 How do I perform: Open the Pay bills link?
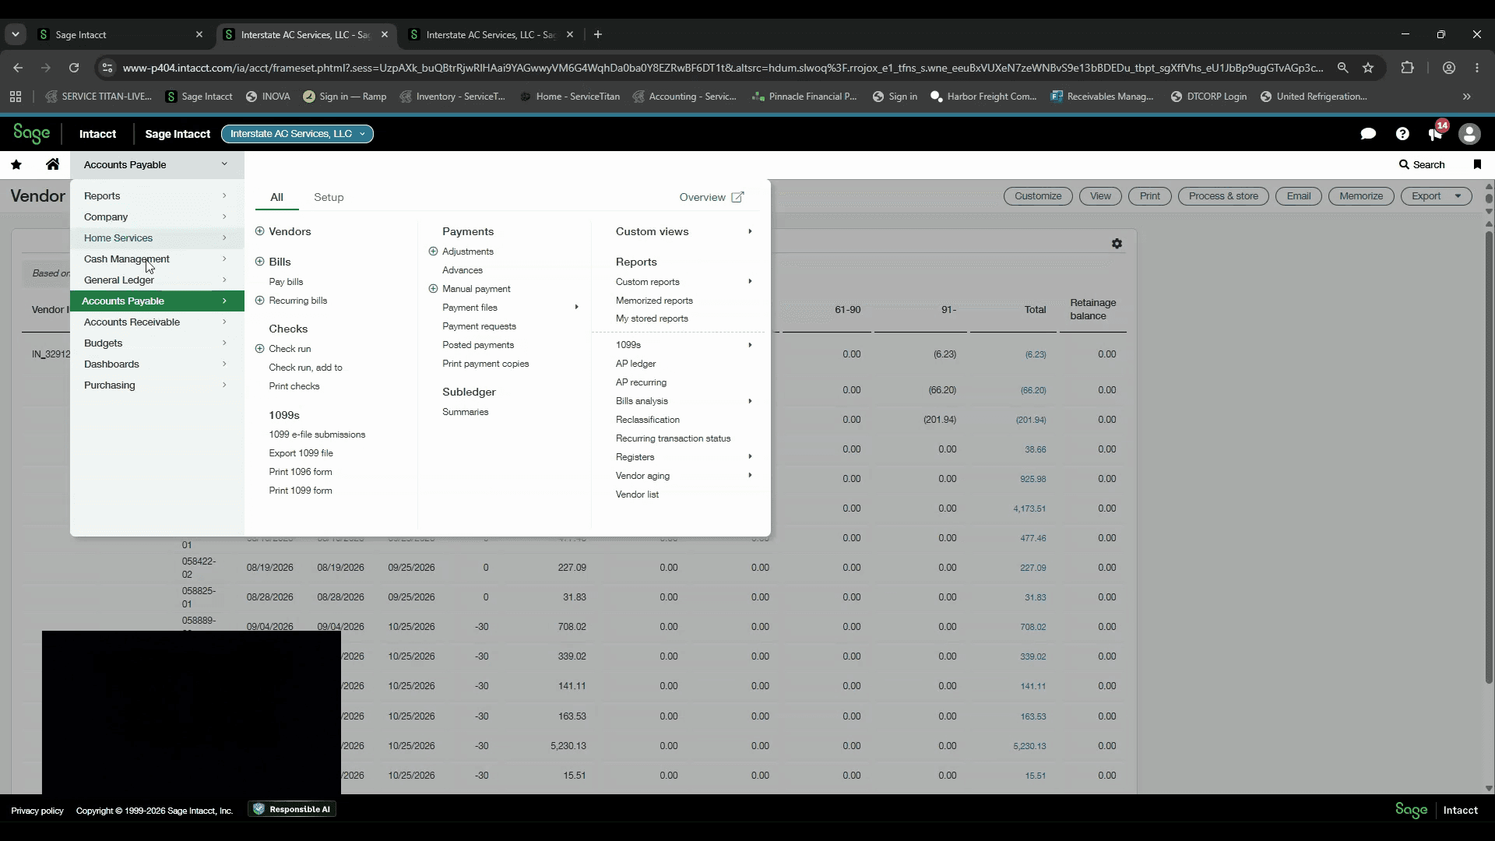coord(286,282)
